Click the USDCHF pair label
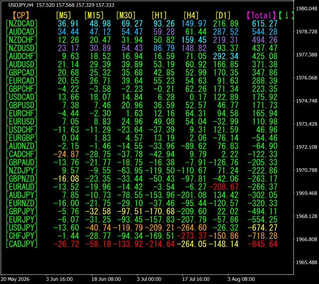 pos(22,130)
